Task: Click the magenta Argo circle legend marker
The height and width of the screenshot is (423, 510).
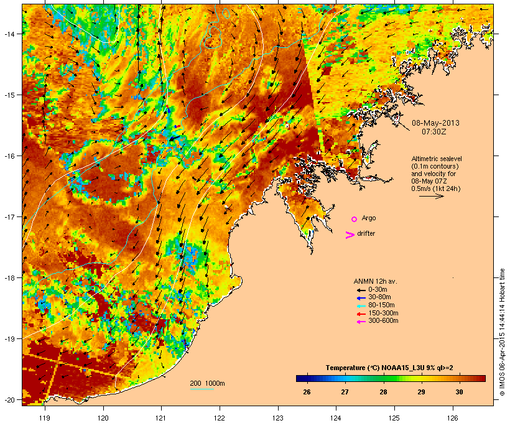Action: point(355,219)
